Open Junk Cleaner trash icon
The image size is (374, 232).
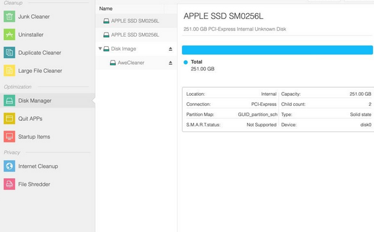(9, 17)
